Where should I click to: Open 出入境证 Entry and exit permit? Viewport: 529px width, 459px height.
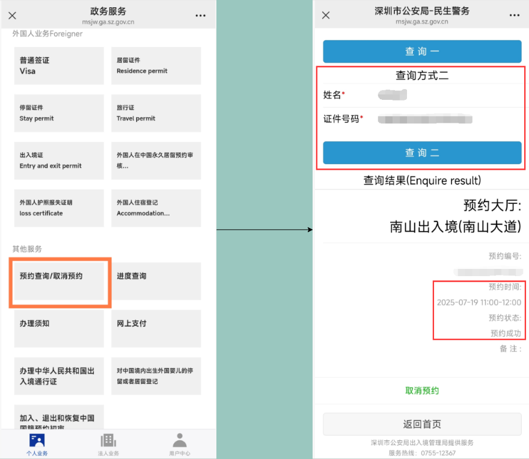coord(59,161)
